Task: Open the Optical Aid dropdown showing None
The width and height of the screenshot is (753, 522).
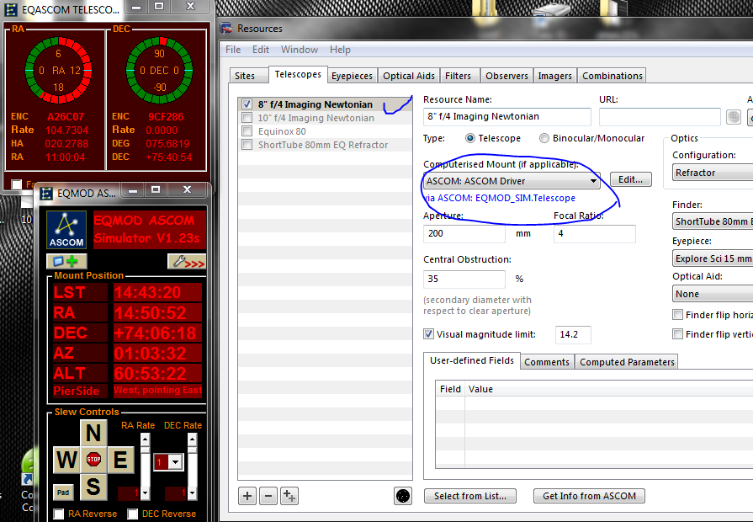Action: 713,294
